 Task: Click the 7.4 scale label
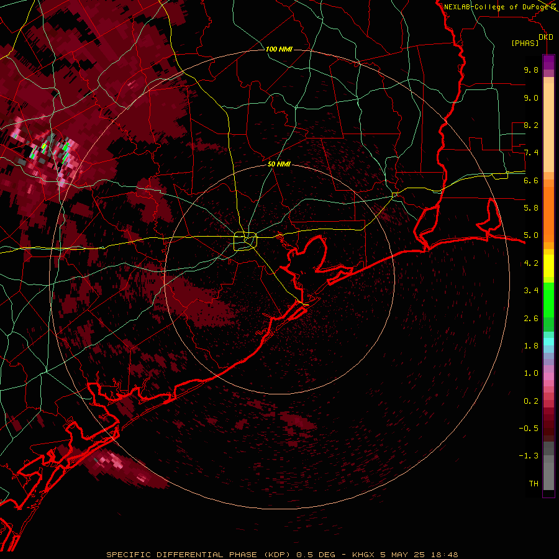pyautogui.click(x=531, y=153)
